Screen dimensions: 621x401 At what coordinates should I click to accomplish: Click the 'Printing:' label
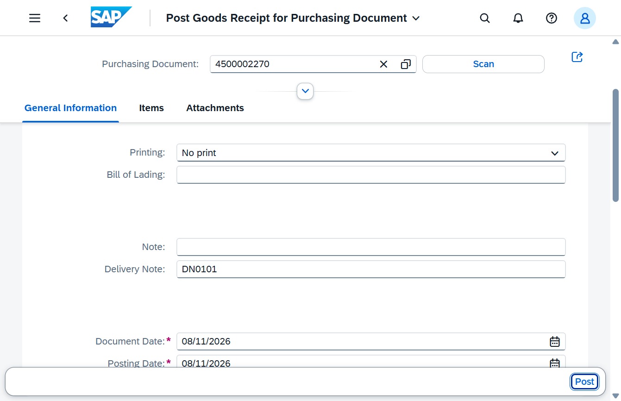(x=147, y=153)
